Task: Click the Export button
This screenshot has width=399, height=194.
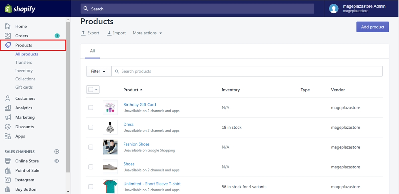Action: click(x=90, y=33)
